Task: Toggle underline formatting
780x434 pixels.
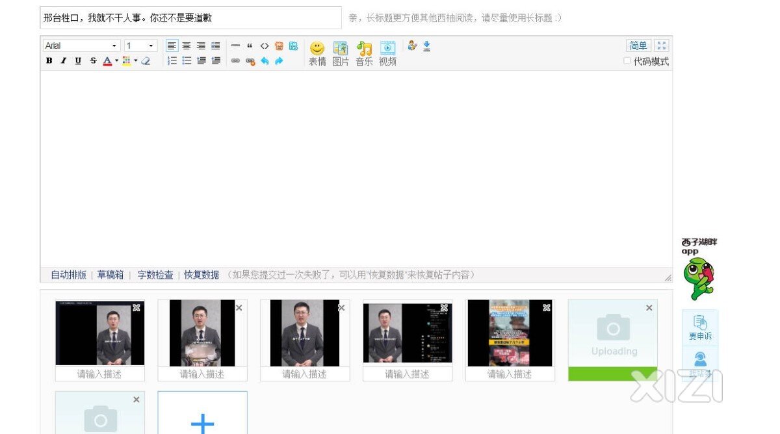Action: pos(78,61)
